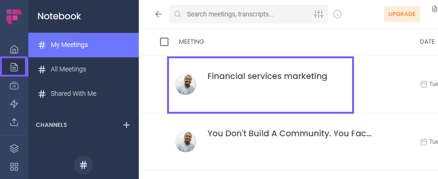Select My Meetings channel
This screenshot has width=438, height=179.
pos(84,45)
